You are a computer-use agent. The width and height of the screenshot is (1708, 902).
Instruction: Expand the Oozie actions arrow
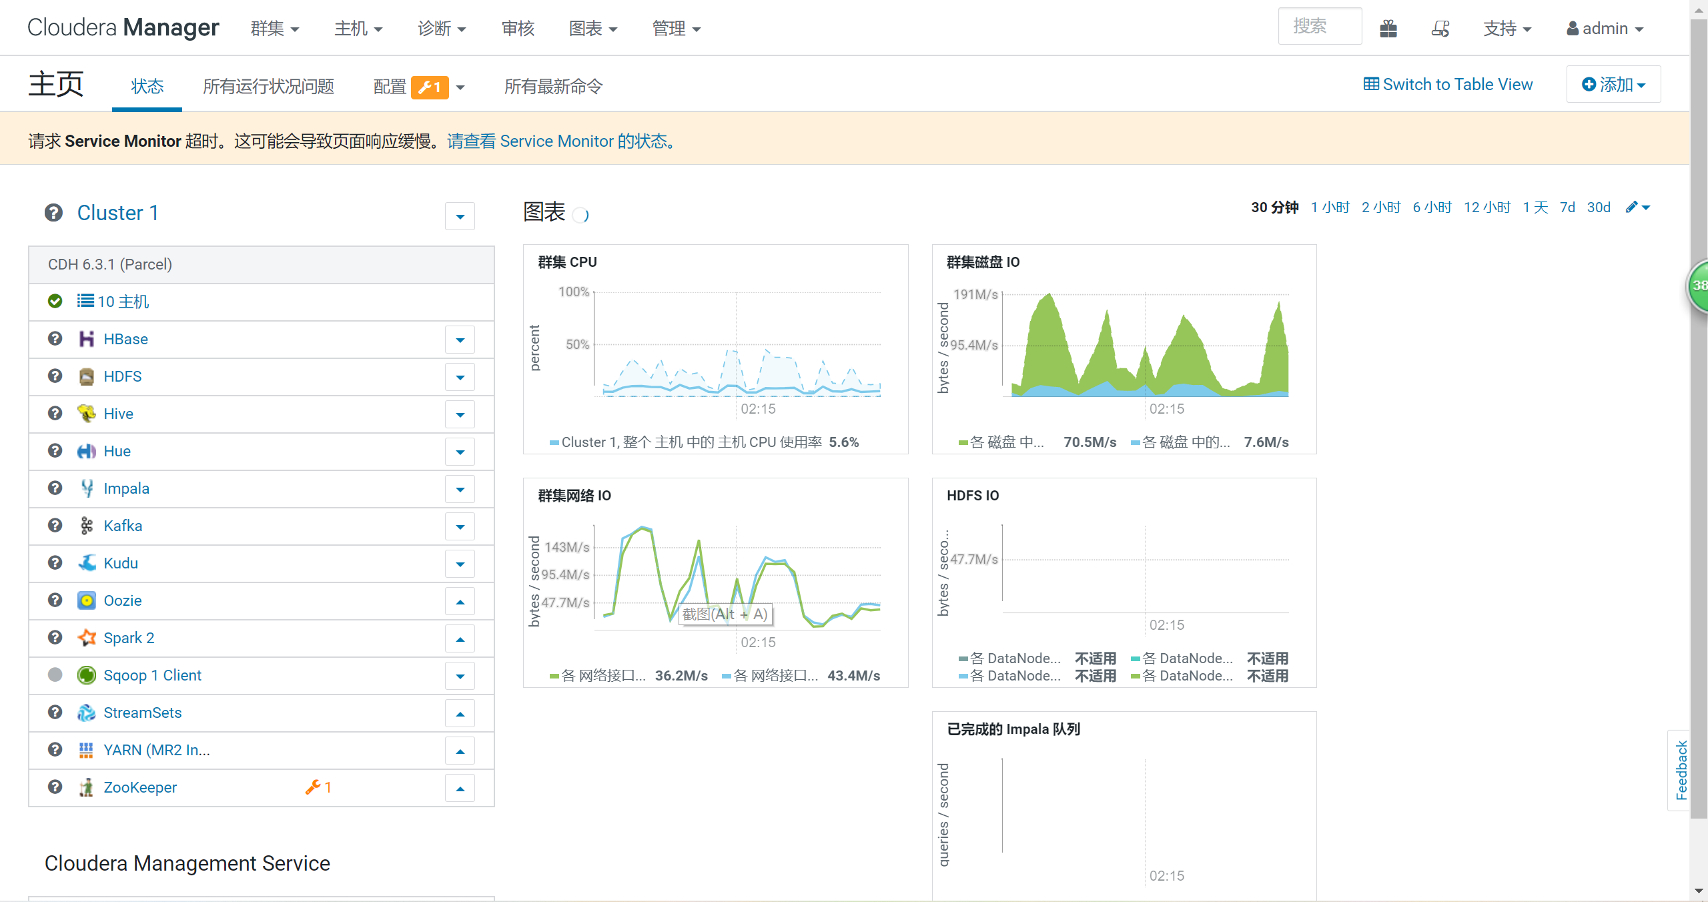460,601
